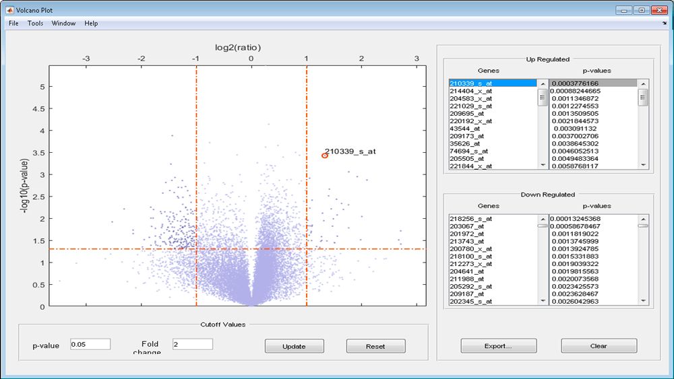Click Down Regulated p-values scroll-down arrow
The image size is (674, 379).
coord(643,300)
